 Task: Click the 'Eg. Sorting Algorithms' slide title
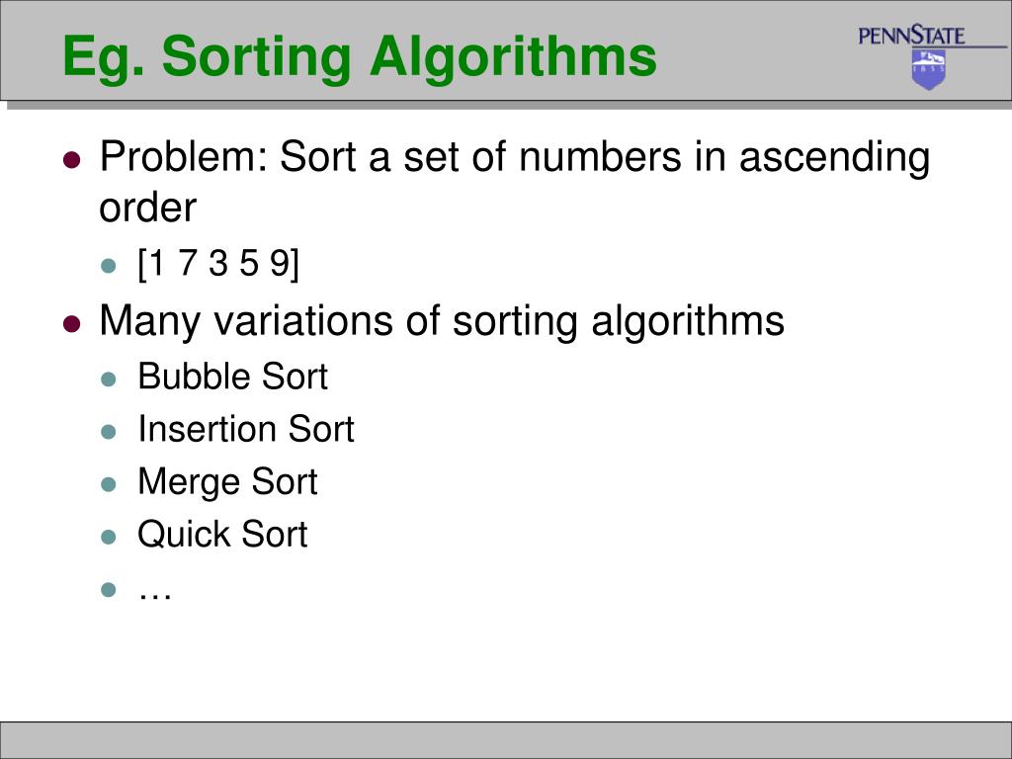tap(360, 56)
